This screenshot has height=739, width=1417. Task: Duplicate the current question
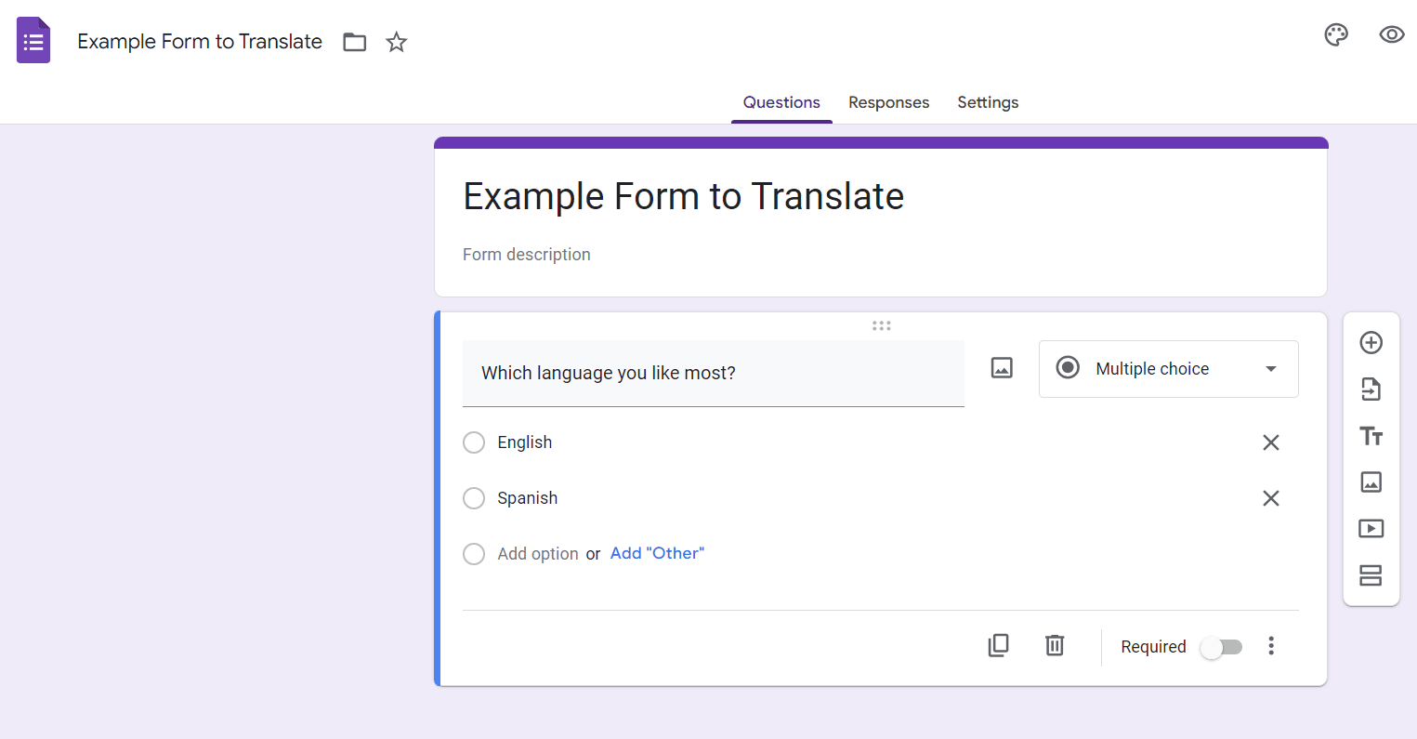998,645
